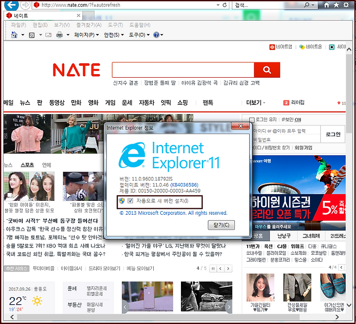Pause the recommended services carousel
The height and width of the screenshot is (324, 356).
point(213,269)
